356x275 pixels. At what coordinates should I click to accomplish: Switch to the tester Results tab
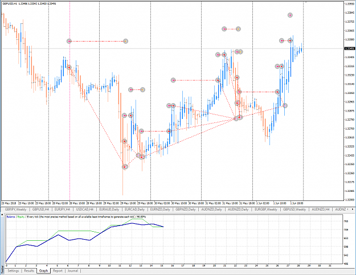(x=29, y=270)
